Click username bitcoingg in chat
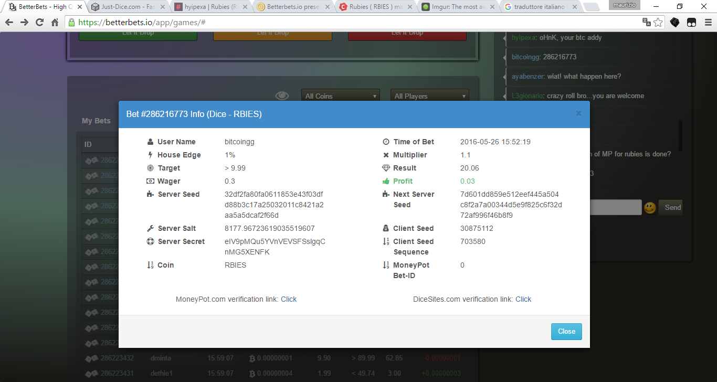Image resolution: width=717 pixels, height=382 pixels. (x=526, y=57)
